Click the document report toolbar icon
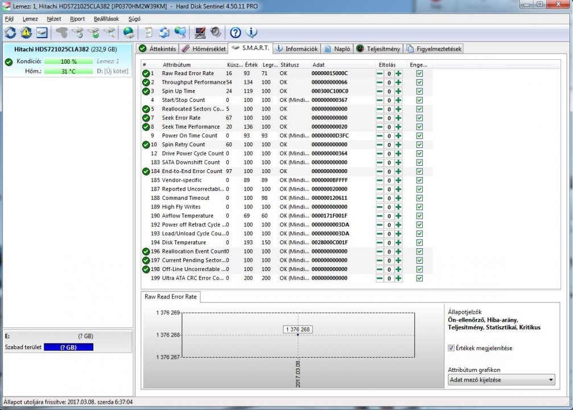The width and height of the screenshot is (573, 410). (149, 33)
